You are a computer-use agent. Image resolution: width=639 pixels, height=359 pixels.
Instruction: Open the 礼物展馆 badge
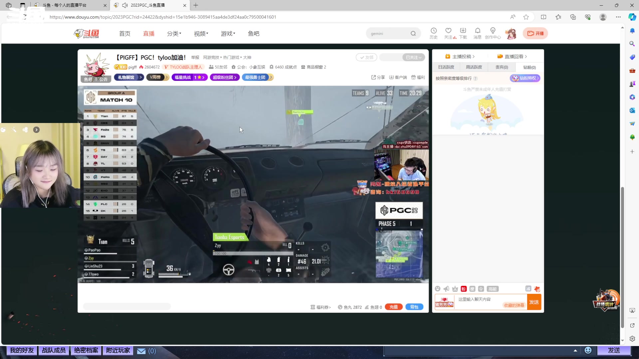click(129, 77)
